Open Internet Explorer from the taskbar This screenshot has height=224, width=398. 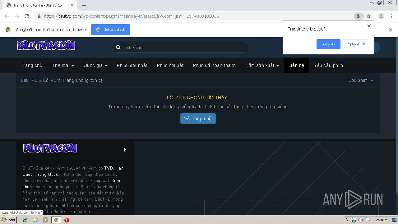tap(25, 220)
